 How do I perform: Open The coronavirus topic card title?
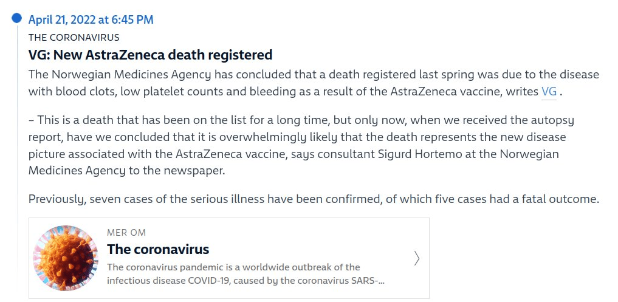point(158,249)
